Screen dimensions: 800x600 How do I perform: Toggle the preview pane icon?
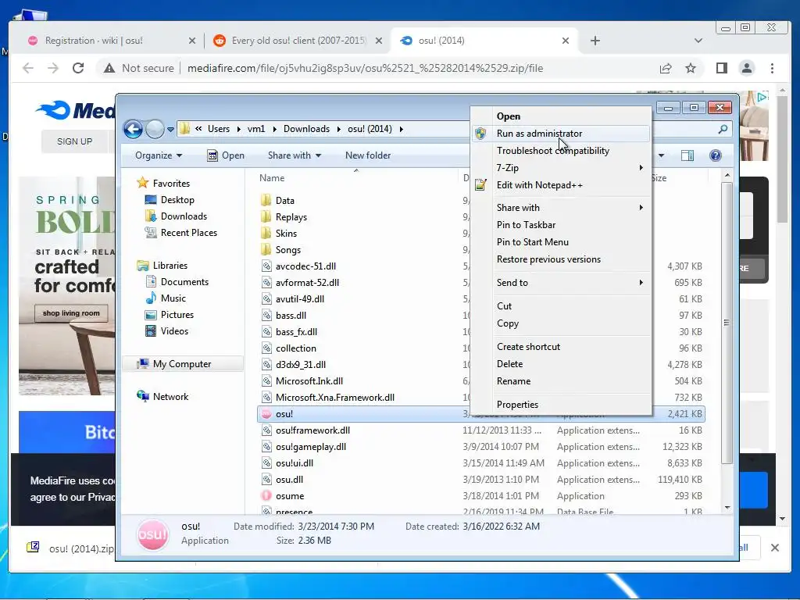click(x=687, y=155)
